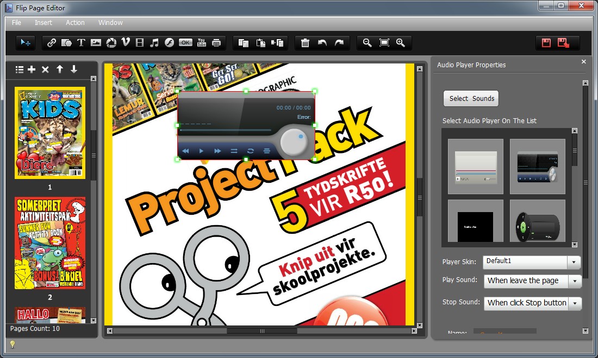Click player list scrollbar down arrow

[x=575, y=245]
